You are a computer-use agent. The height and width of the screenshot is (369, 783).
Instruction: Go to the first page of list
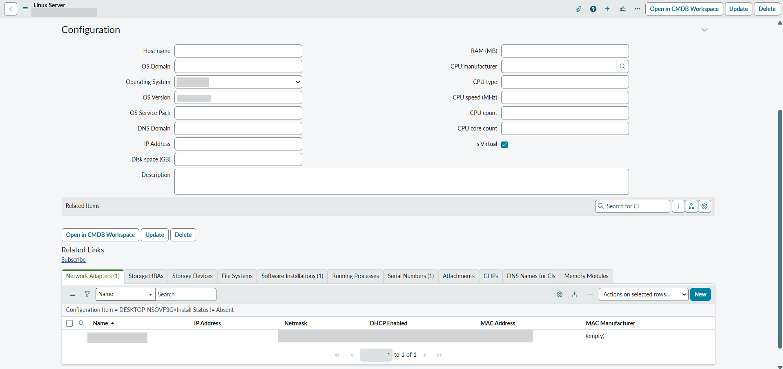[x=337, y=355]
